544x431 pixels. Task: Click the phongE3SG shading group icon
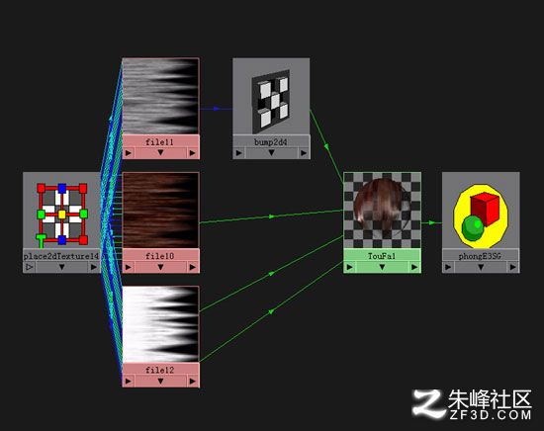[x=481, y=211]
